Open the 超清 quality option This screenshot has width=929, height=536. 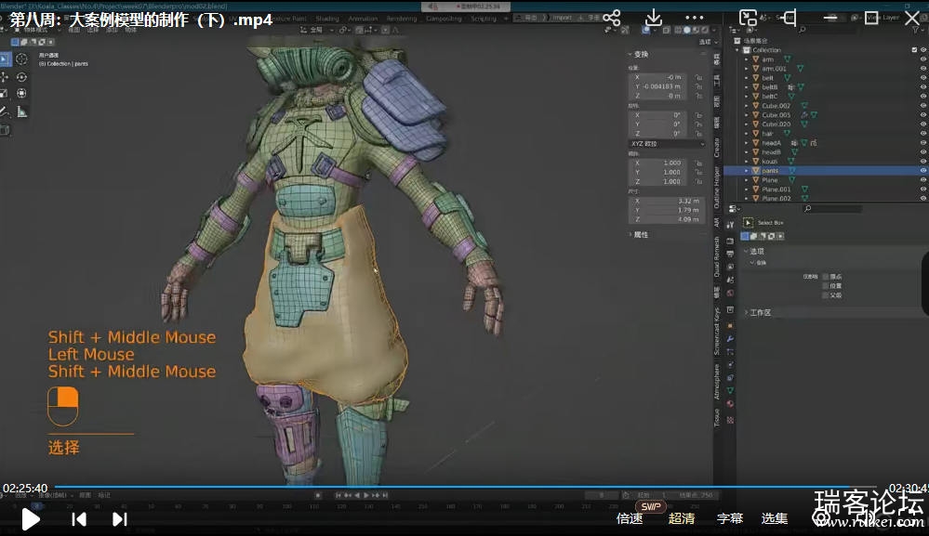(x=682, y=519)
